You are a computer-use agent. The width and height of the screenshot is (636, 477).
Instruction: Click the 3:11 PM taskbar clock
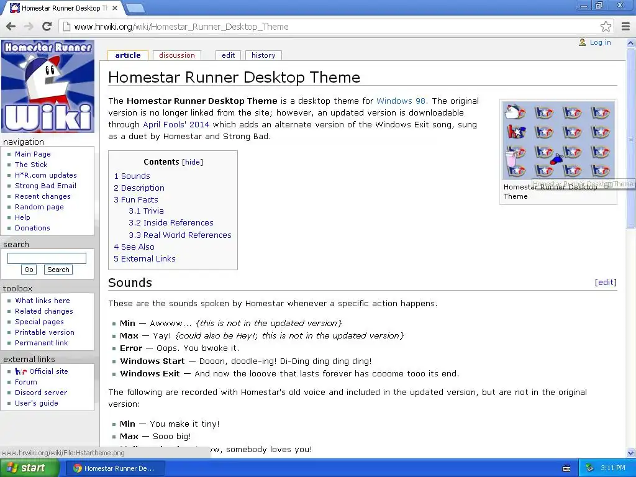(613, 468)
